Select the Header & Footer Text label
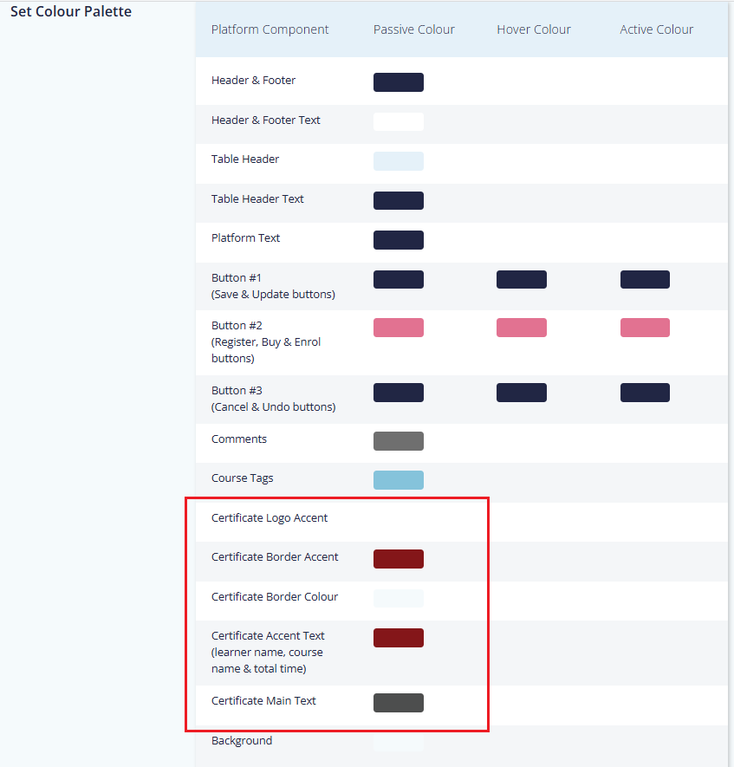This screenshot has height=767, width=734. pyautogui.click(x=265, y=120)
